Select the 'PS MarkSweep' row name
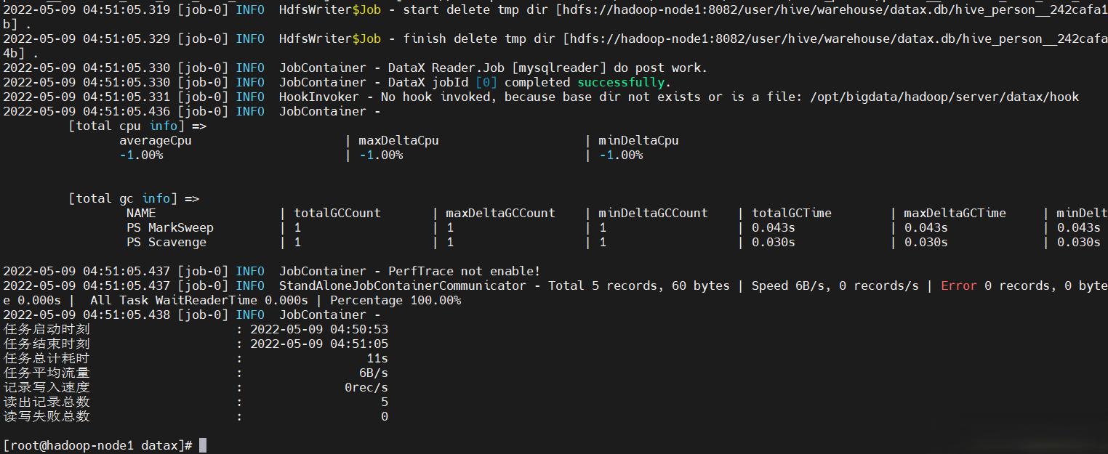Screen dimensions: 1108x454 coord(169,227)
